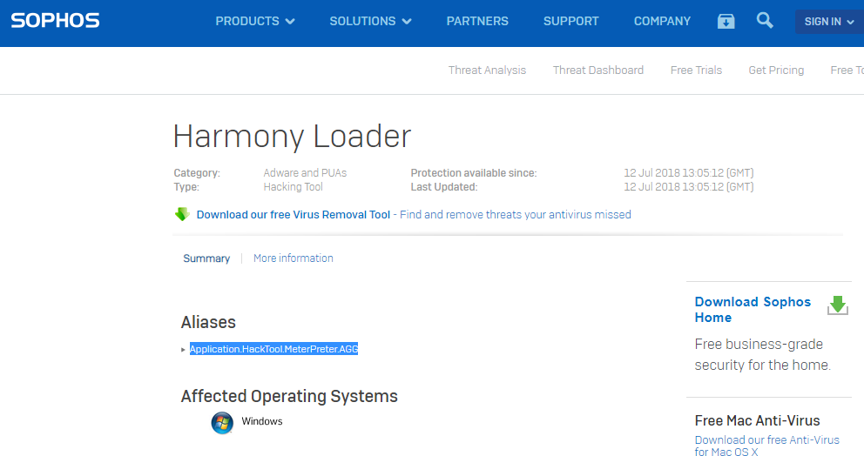The width and height of the screenshot is (864, 456).
Task: Click the Affected Operating Systems heading
Action: tap(289, 396)
